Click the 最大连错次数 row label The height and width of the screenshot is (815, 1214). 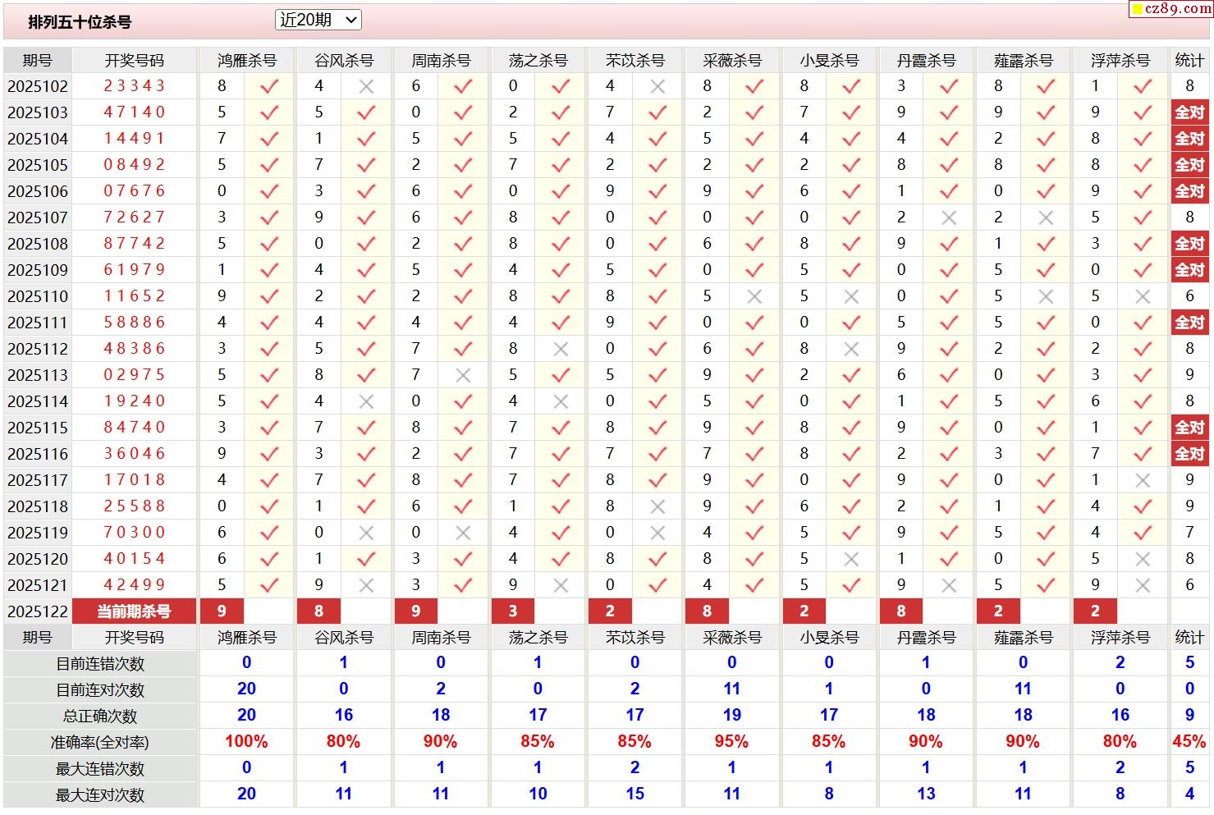100,769
